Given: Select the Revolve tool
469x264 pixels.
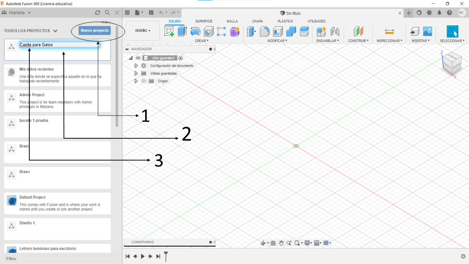Looking at the screenshot, I should 196,32.
